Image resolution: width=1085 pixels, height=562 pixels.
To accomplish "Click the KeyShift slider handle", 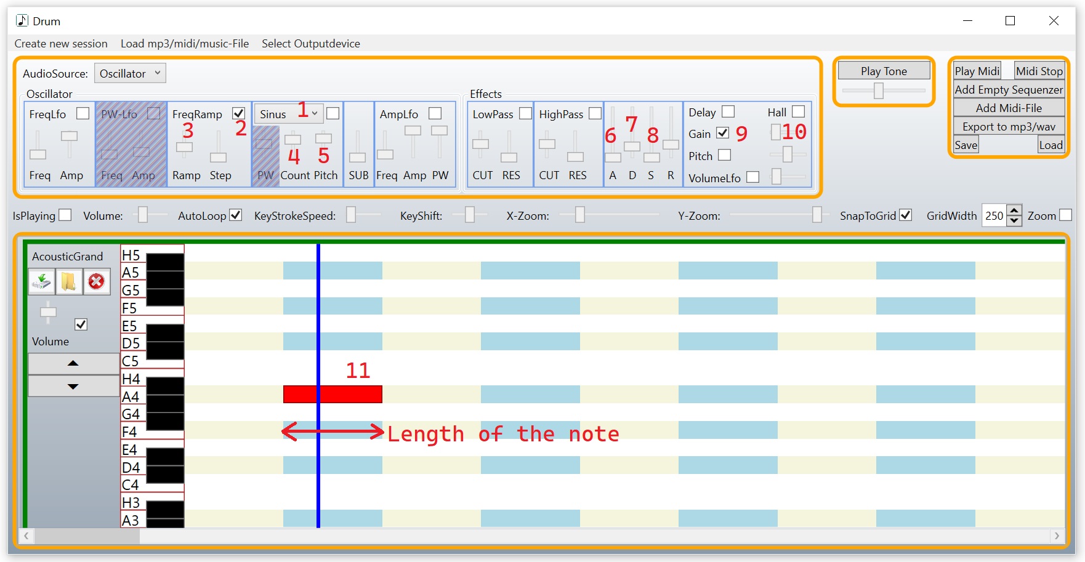I will click(x=470, y=214).
